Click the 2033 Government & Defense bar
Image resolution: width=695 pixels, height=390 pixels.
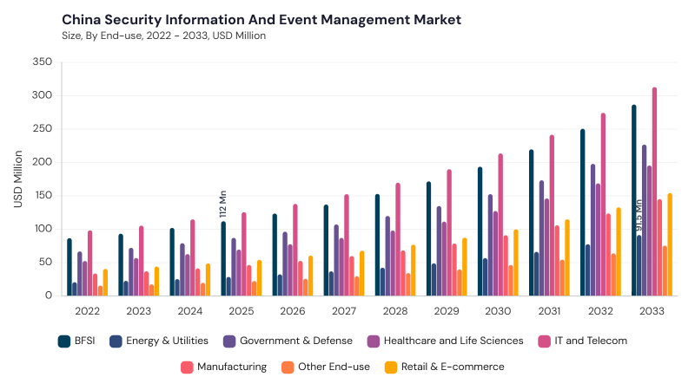pos(644,220)
